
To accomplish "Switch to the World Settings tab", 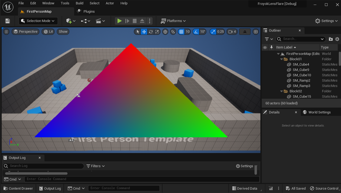I will coord(317,112).
